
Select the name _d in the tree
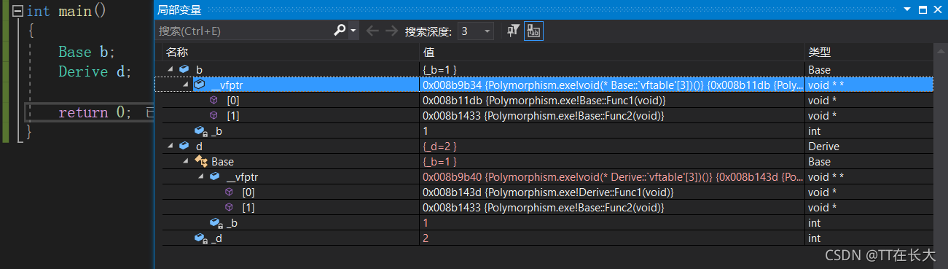pos(216,238)
